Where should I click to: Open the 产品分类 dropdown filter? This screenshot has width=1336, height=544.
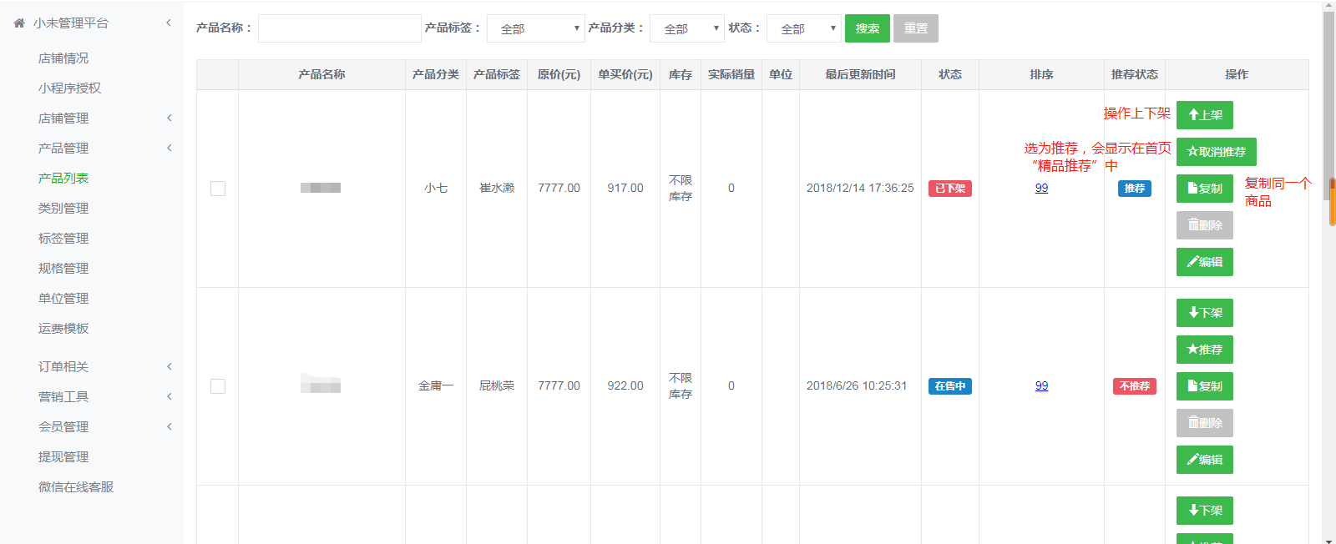click(686, 28)
